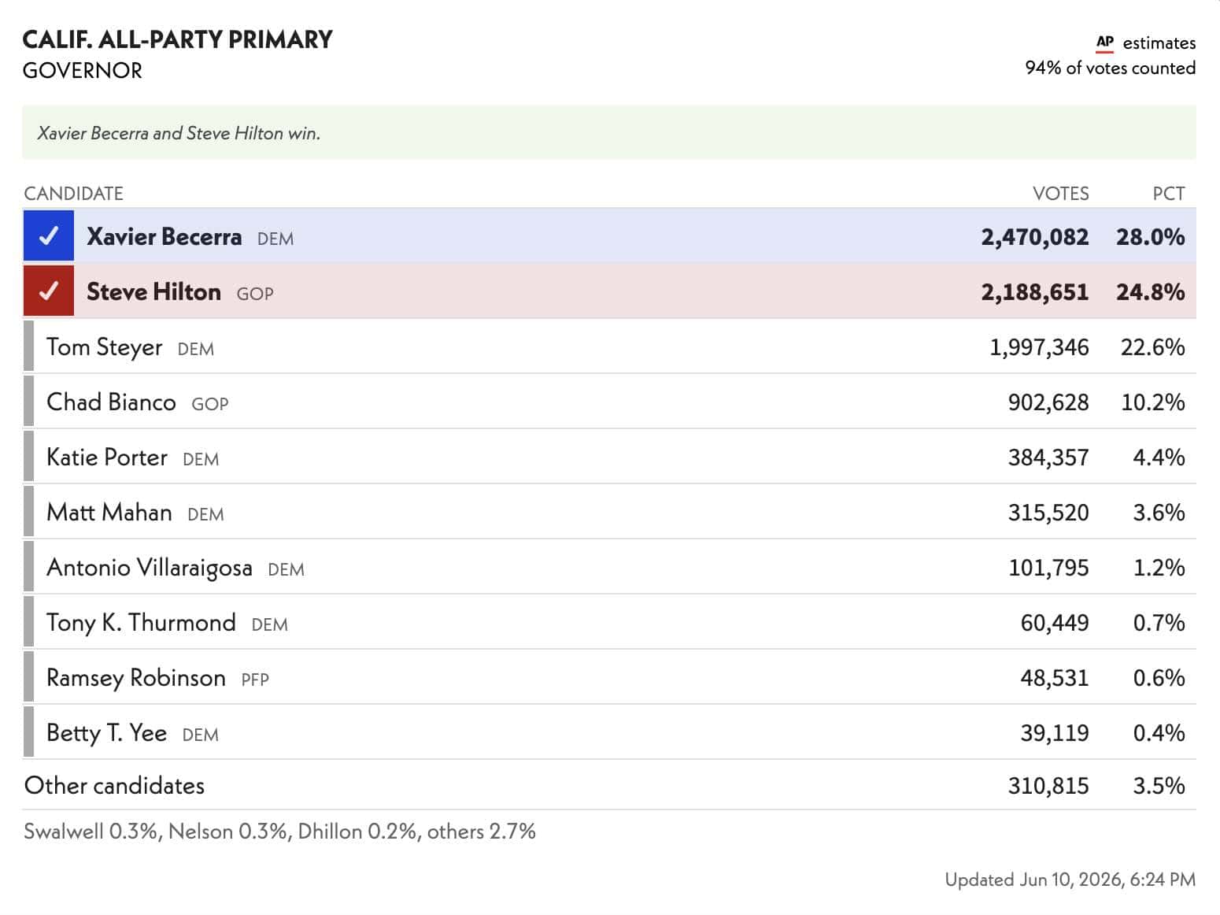1220x915 pixels.
Task: Click the gray bar beside Tom Steyer
Action: 28,346
